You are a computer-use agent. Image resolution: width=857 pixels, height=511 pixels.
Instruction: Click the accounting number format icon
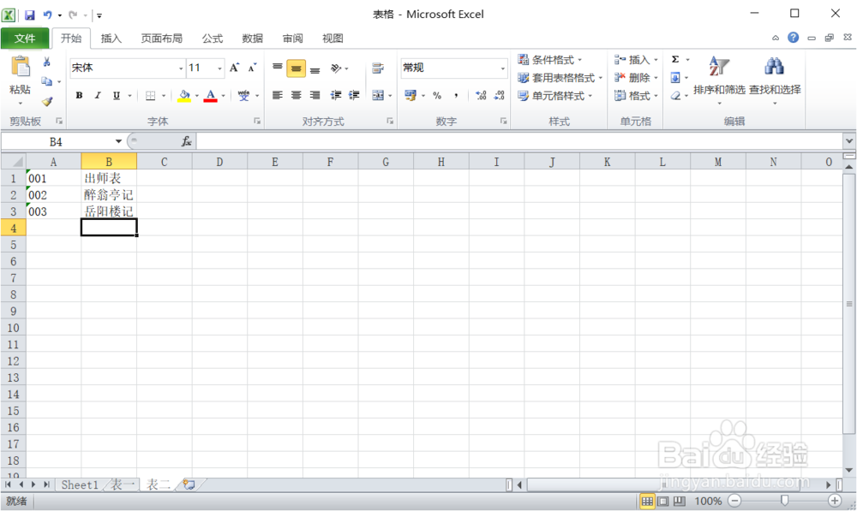pos(411,96)
